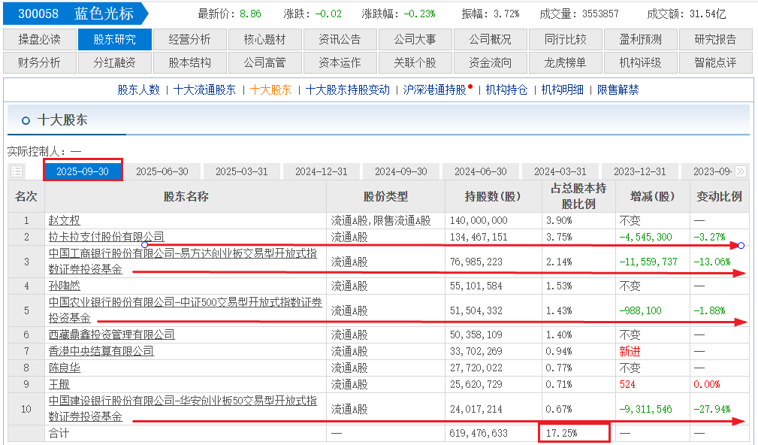This screenshot has height=445, width=758.
Task: Open the 同行比较 tab
Action: [565, 39]
